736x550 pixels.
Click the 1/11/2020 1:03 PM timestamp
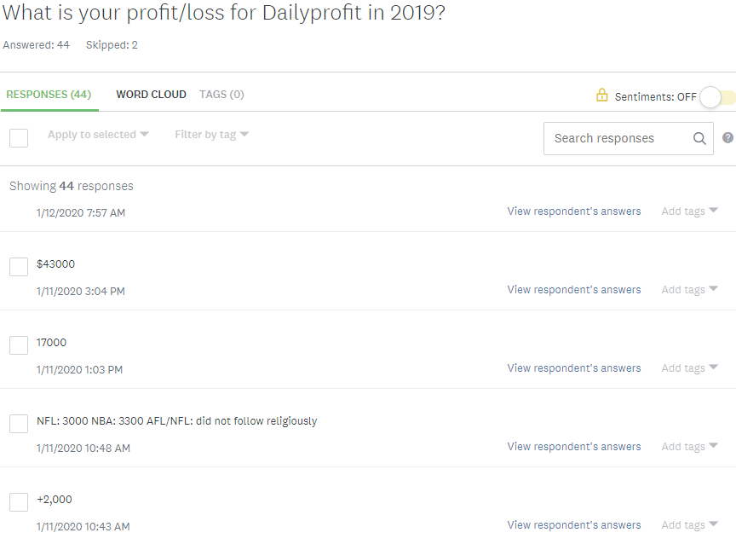point(80,369)
